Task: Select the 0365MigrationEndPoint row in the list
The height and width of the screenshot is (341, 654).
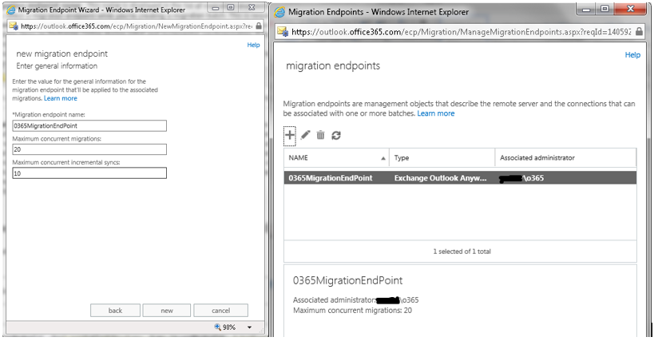Action: point(460,178)
